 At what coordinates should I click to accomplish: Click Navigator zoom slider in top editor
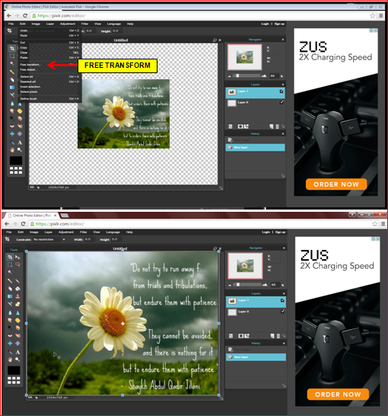click(247, 76)
